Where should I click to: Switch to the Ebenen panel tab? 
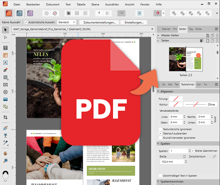pyautogui.click(x=166, y=29)
